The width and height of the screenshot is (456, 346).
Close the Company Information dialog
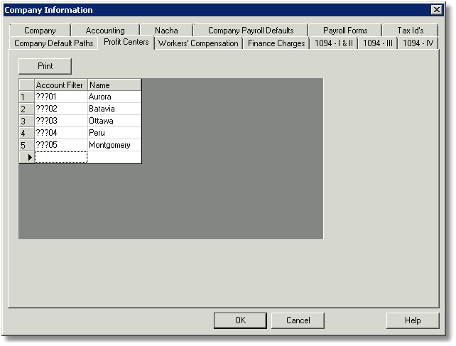tap(437, 10)
